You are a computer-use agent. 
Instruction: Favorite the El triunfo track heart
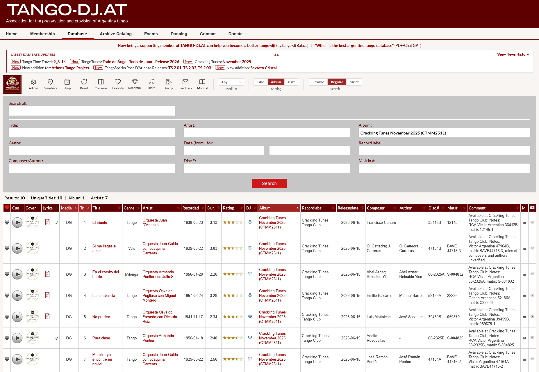click(7, 223)
